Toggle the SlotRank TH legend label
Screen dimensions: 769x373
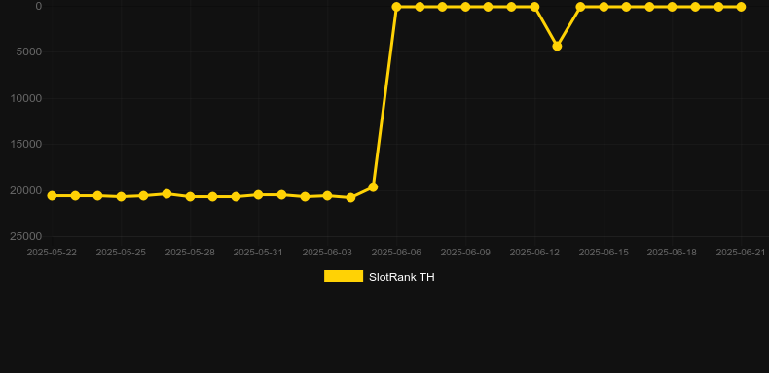[402, 277]
